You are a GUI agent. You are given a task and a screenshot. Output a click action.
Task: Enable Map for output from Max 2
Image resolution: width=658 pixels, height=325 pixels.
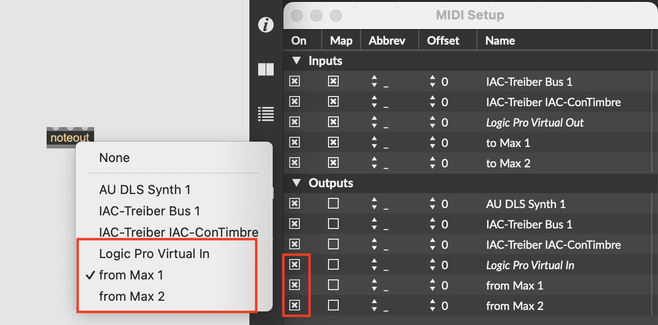[333, 306]
